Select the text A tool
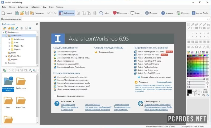Image resolution: width=211 pixels, height=128 pixels. click(200, 47)
